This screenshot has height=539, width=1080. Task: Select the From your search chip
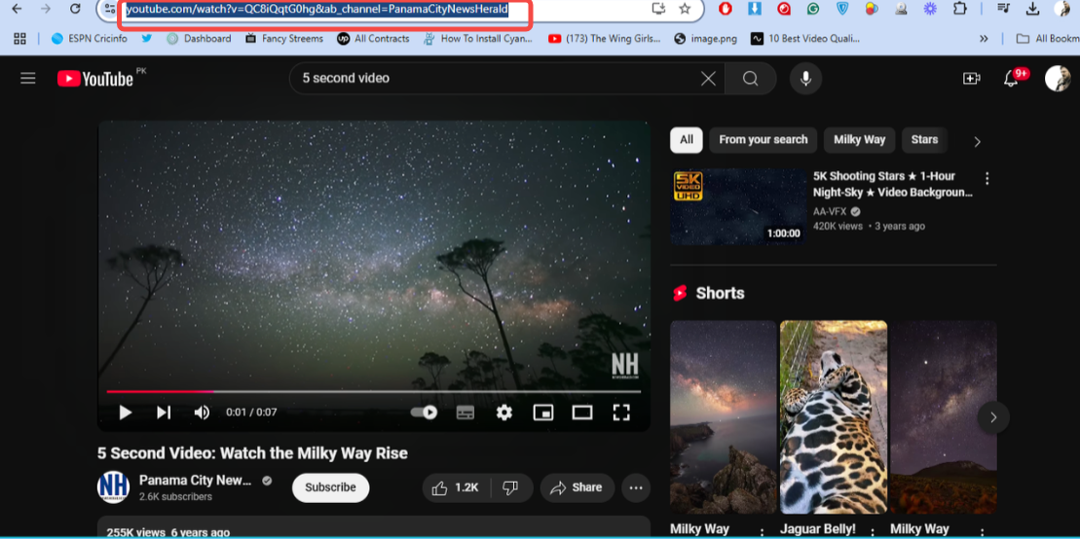(763, 140)
